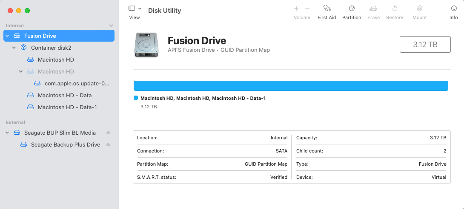Click the GUID Partition Map table value

(266, 164)
